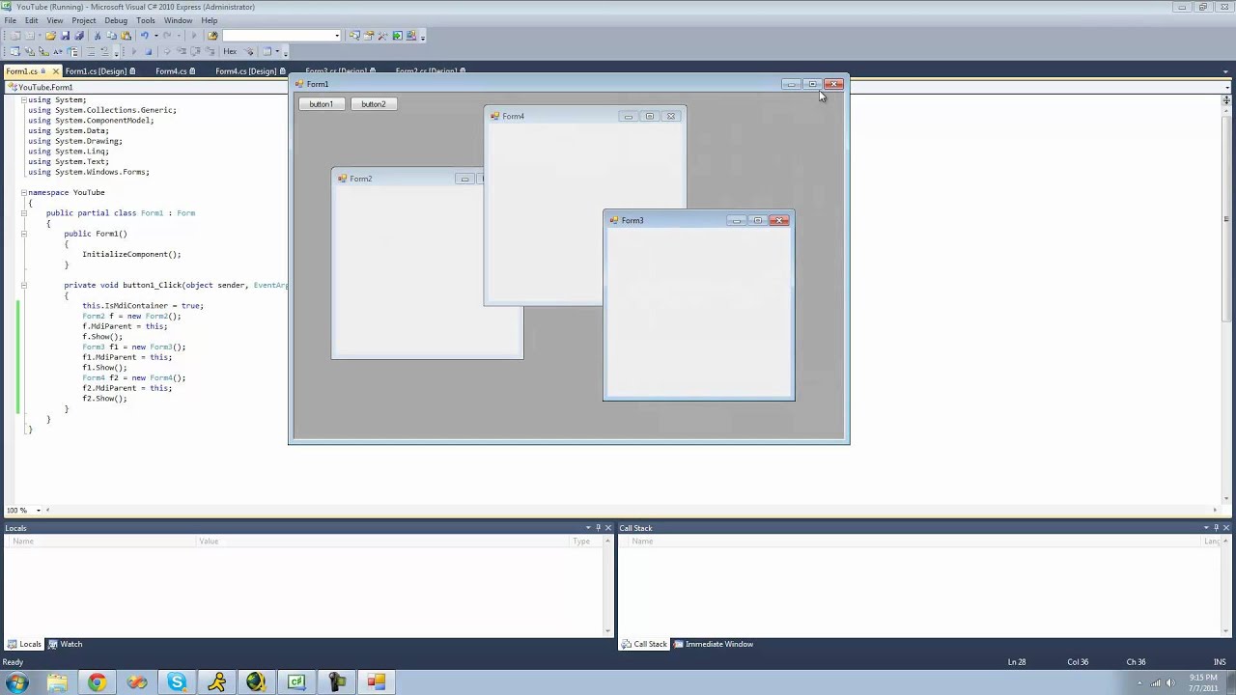Viewport: 1236px width, 695px height.
Task: Open the Tools menu
Action: [146, 20]
